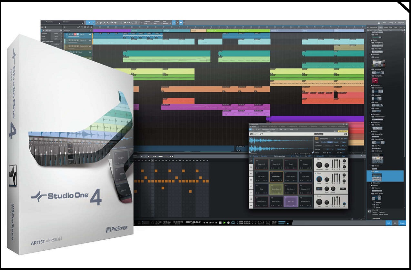Switch to the Instruments browser tab
411x270 pixels.
(374, 27)
